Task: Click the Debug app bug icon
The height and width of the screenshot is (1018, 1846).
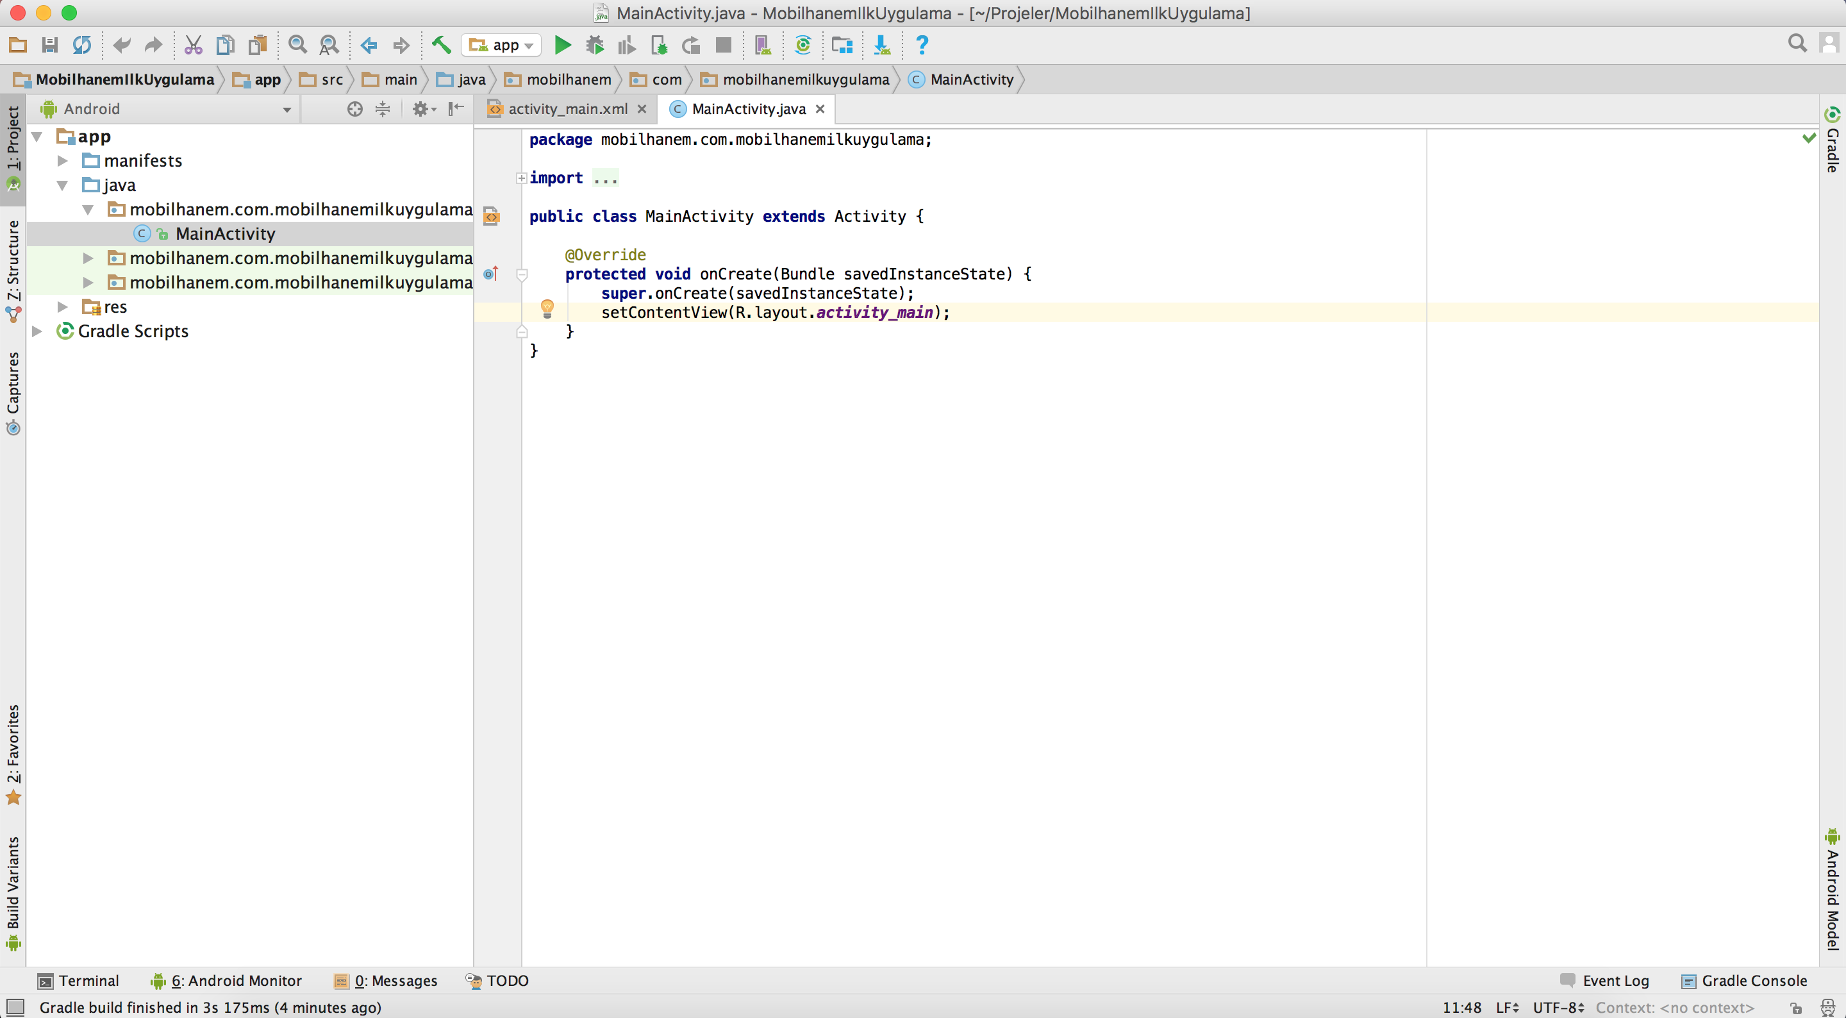Action: (595, 45)
